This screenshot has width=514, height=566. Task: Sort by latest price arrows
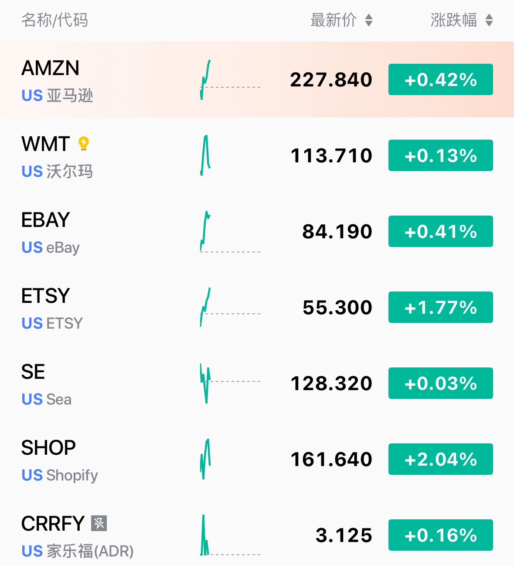click(x=369, y=20)
